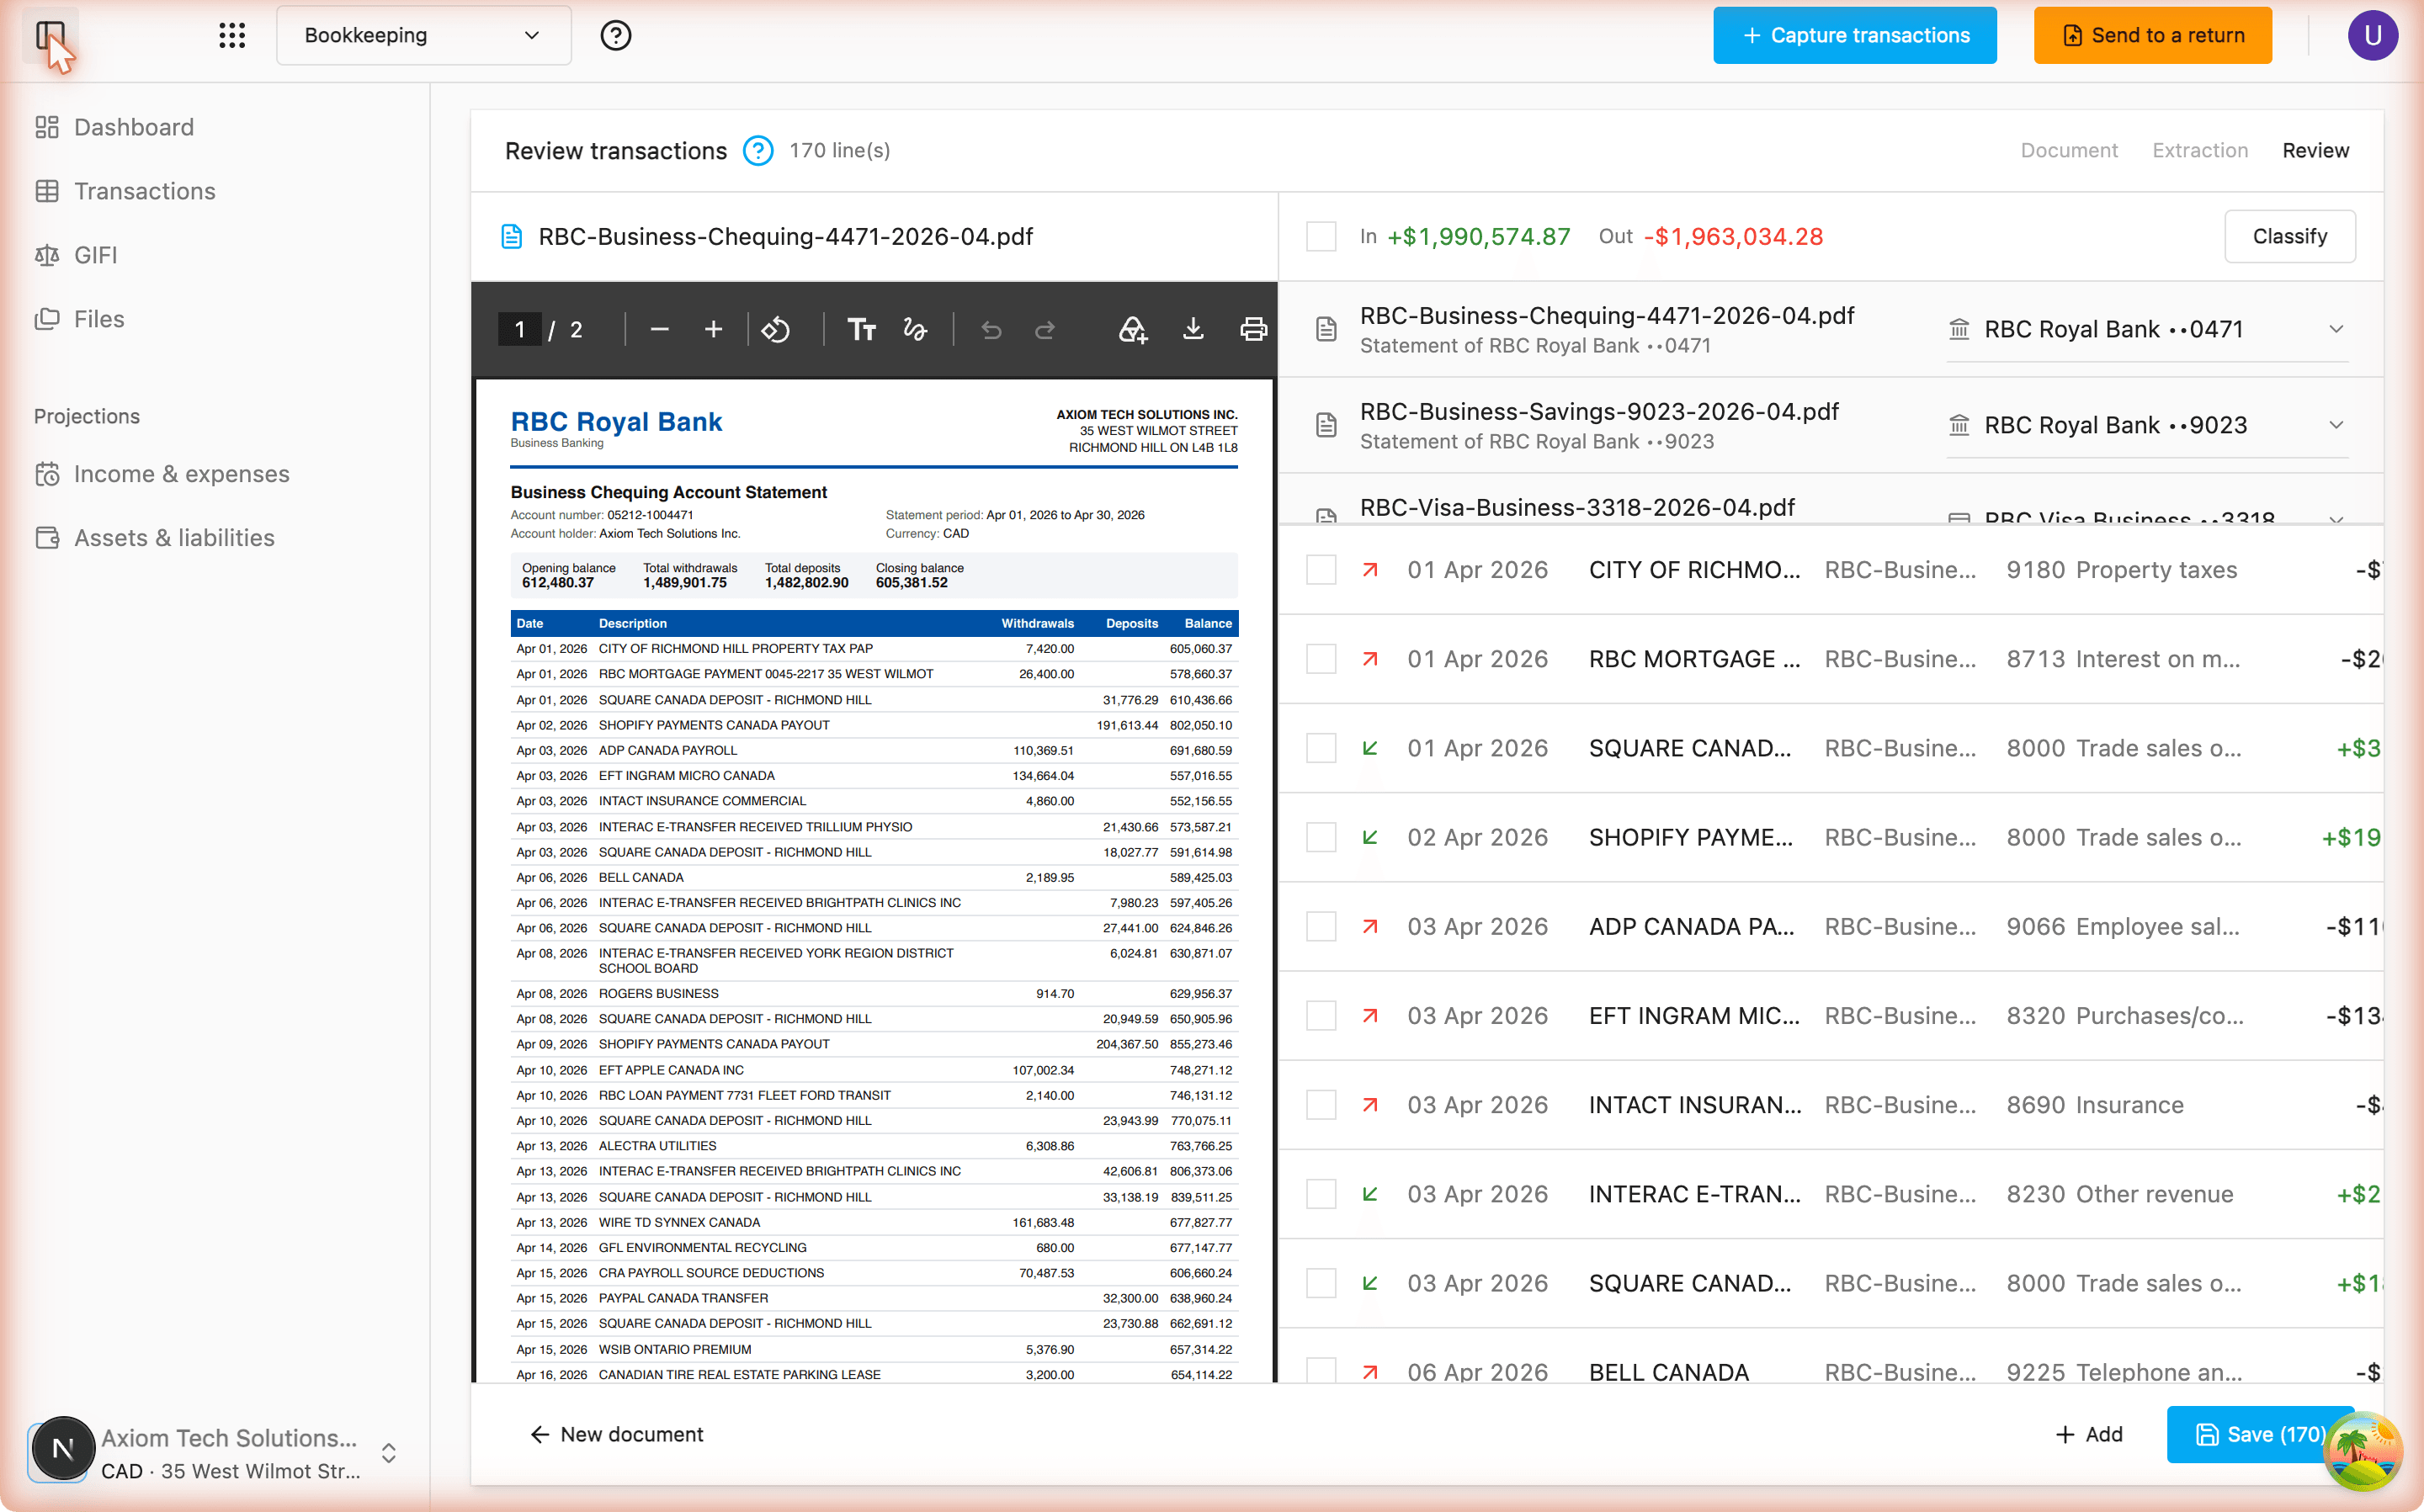Check the INTACT INSURAN... transaction checkbox

click(x=1321, y=1105)
